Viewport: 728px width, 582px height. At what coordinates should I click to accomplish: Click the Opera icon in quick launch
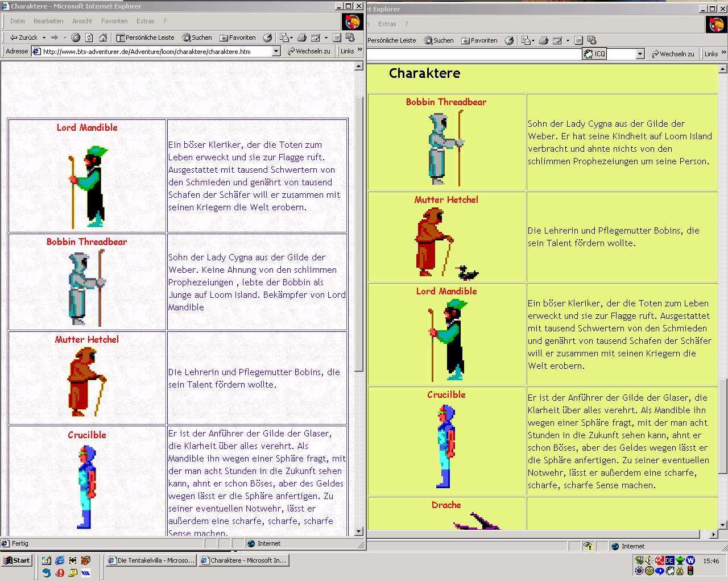click(60, 573)
